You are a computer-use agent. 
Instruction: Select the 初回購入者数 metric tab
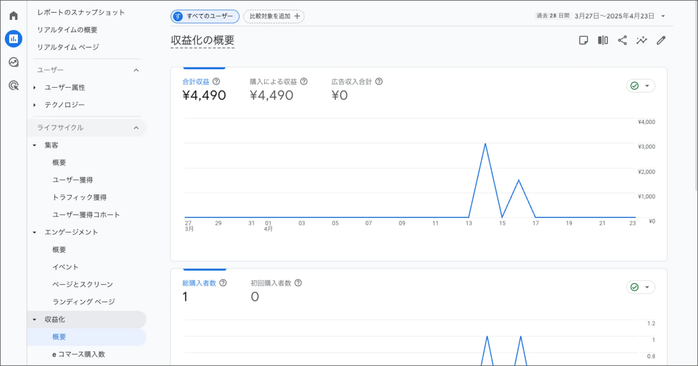pos(276,291)
